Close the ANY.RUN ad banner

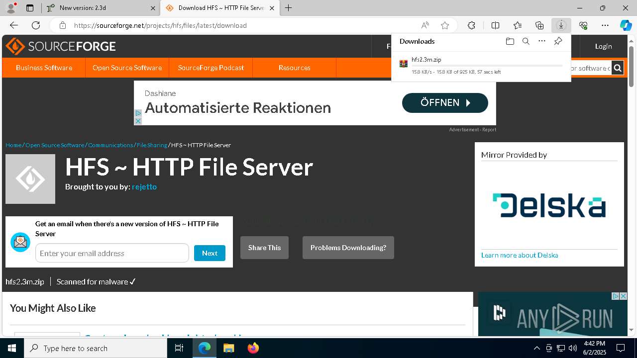tap(623, 296)
